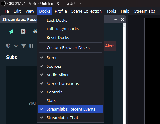Viewport: 160px width, 124px height.
Task: Close the Streamlabs Recent Events dock
Action: tap(122, 19)
